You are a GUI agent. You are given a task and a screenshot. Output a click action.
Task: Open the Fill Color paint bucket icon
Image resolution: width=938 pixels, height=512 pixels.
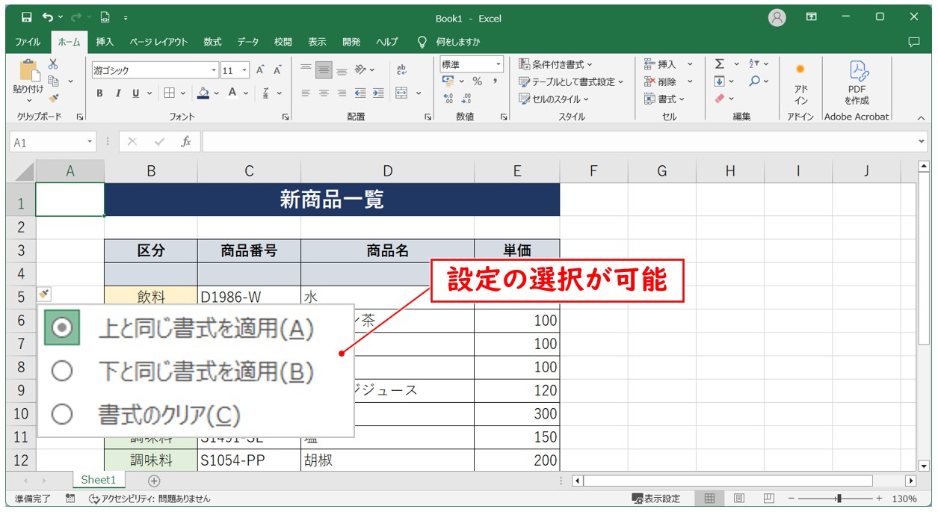(x=202, y=93)
